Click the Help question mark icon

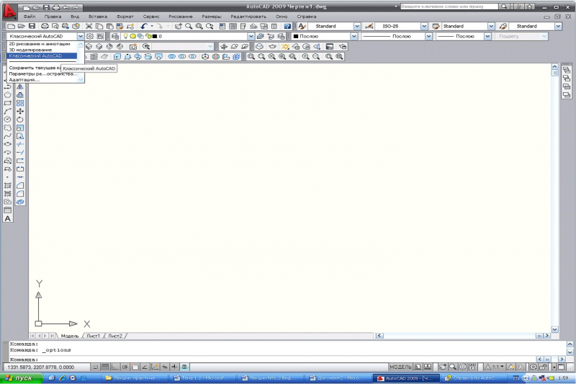point(287,26)
